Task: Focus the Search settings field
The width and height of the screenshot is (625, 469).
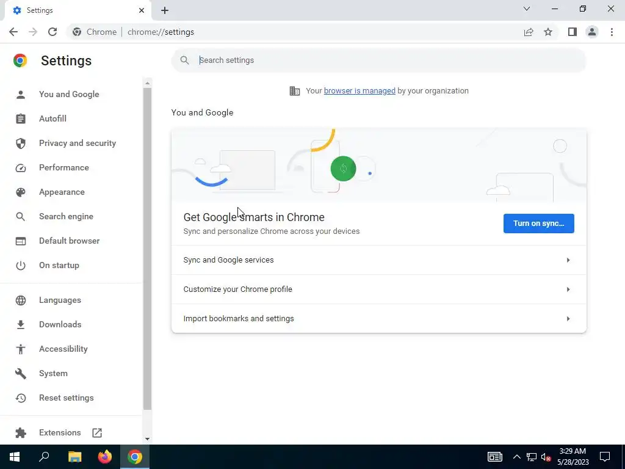Action: (x=378, y=60)
